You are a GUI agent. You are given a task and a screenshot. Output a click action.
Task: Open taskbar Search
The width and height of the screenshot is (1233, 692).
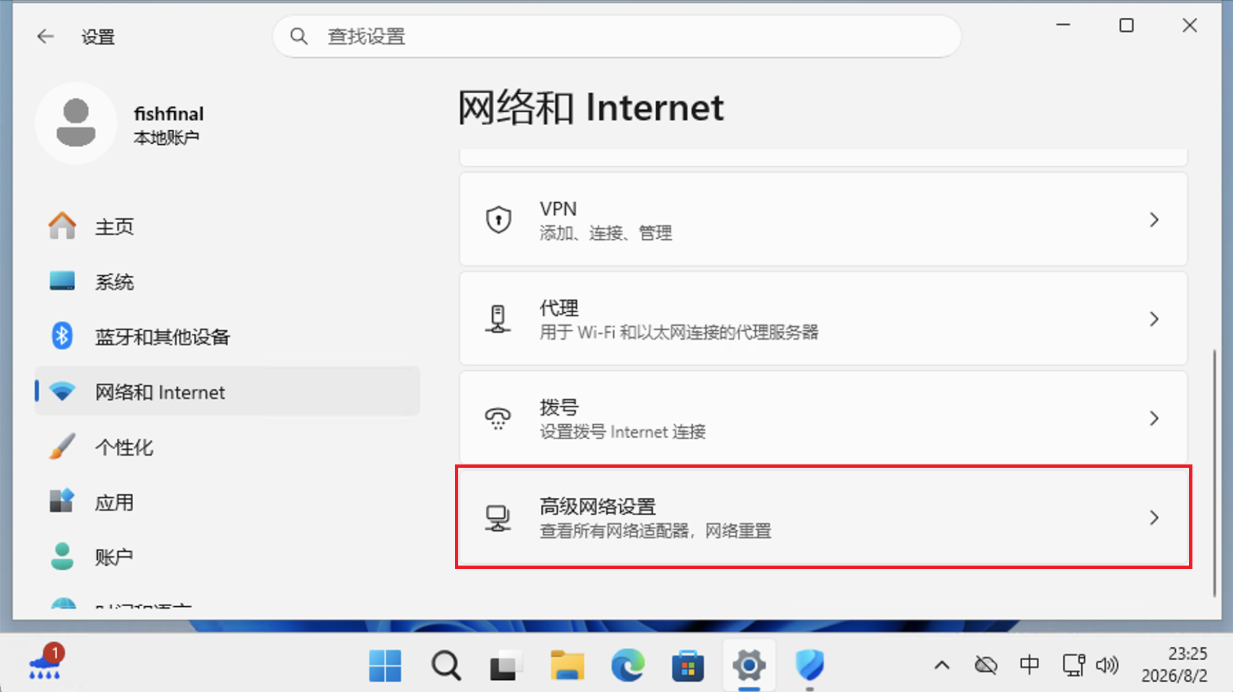pos(446,665)
